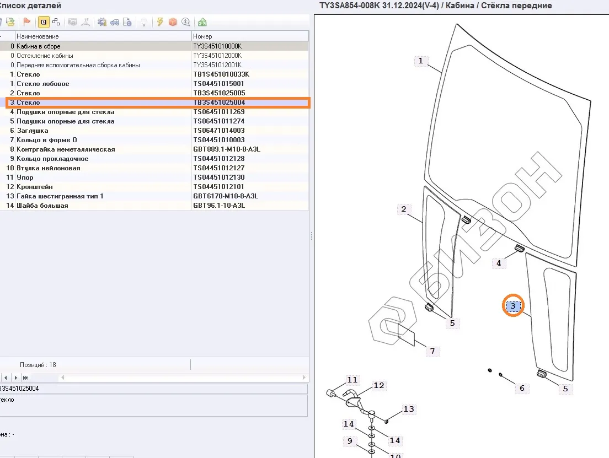The width and height of the screenshot is (609, 458).
Task: Select the Кронштейн part row
Action: [x=34, y=187]
